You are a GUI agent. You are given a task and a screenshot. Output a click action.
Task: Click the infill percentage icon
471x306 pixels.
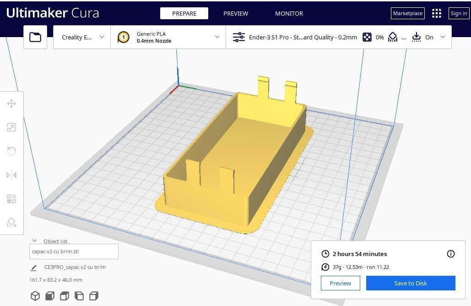click(x=367, y=37)
